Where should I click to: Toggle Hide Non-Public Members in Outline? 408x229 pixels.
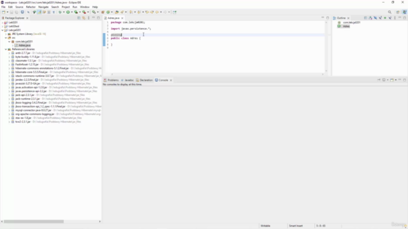(x=385, y=18)
